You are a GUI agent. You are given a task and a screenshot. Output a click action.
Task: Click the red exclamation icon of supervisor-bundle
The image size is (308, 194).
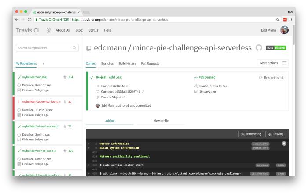click(19, 101)
